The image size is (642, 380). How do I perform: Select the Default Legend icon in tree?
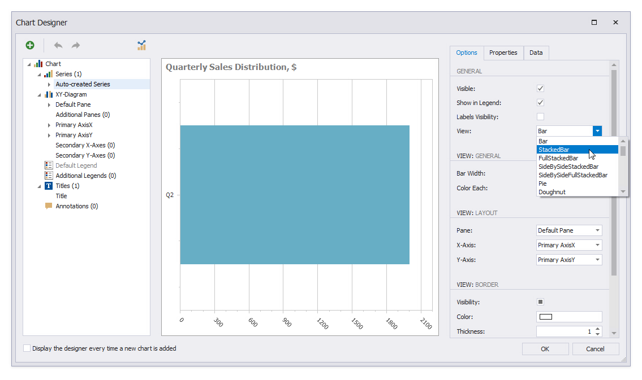49,165
